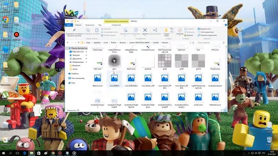Open the Manage (Управление) picture tools tab
Image resolution: width=278 pixels, height=156 pixels.
(x=116, y=25)
